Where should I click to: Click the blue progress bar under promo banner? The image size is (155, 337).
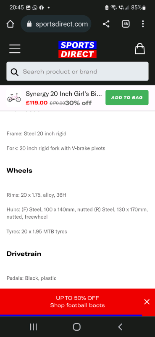pos(71,316)
